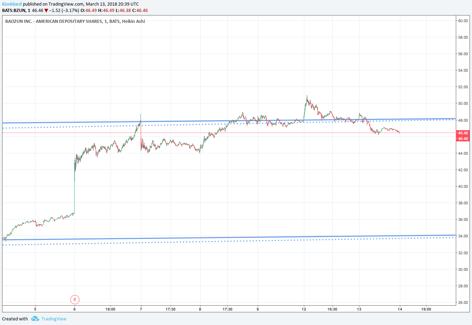The height and width of the screenshot is (325, 472).
Task: Open the TradingView link beside Created with
Action: [53, 319]
